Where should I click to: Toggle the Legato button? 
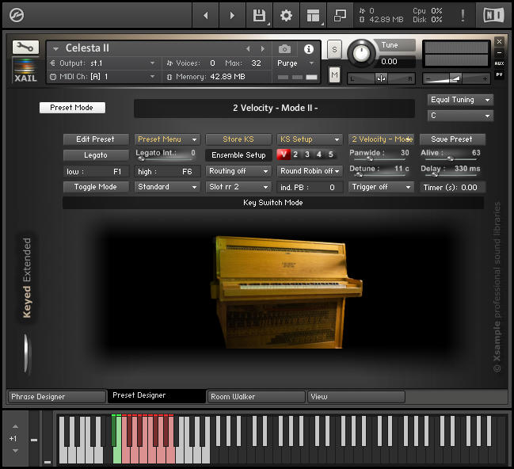tap(96, 154)
